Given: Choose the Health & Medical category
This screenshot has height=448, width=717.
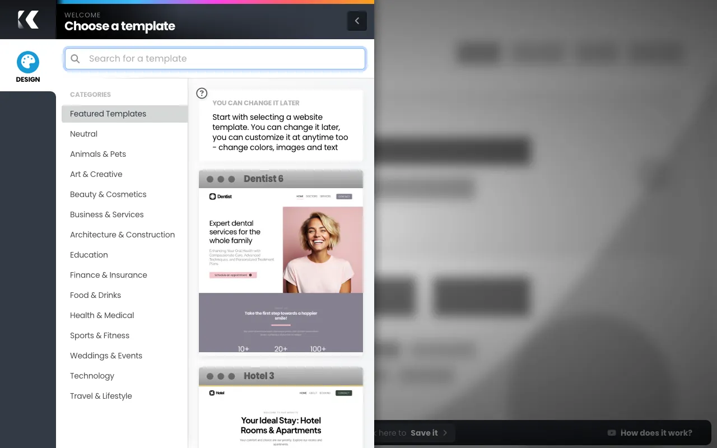Looking at the screenshot, I should coord(124,315).
